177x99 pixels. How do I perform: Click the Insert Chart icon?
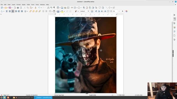click(65, 8)
